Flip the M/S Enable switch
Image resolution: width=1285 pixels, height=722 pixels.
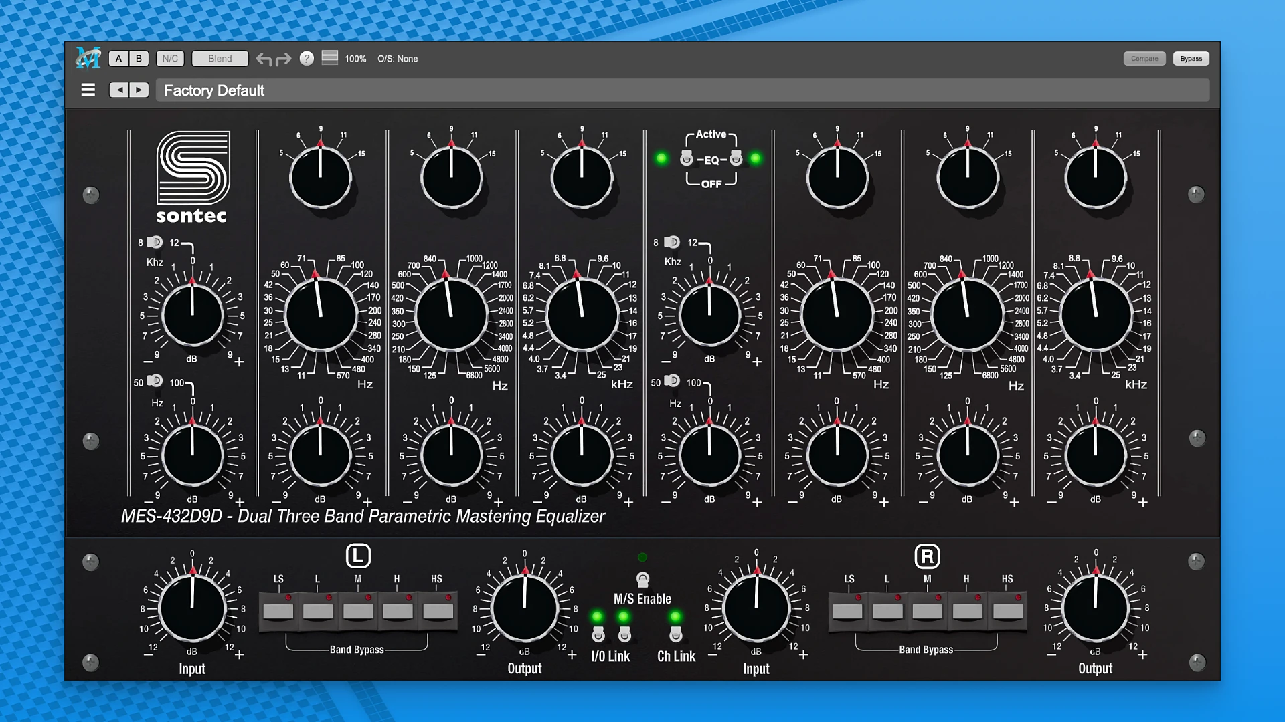643,579
